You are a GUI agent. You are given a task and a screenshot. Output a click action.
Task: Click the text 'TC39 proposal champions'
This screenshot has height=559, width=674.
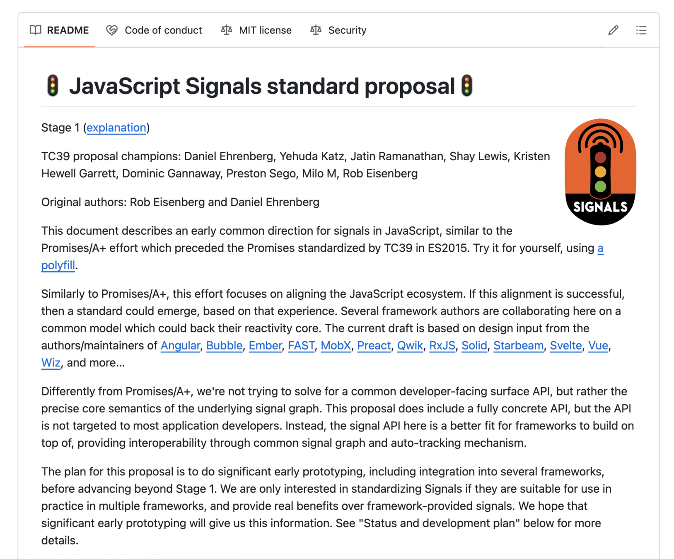[110, 157]
